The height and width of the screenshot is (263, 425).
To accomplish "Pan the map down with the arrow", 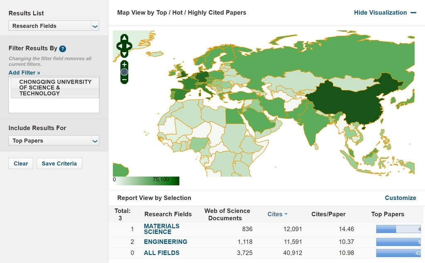I will tap(124, 53).
